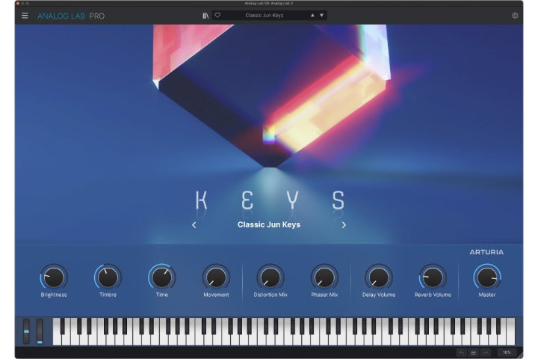Screen dimensions: 538x359
Task: Play the lowest white key on keyboard
Action: tap(57, 338)
